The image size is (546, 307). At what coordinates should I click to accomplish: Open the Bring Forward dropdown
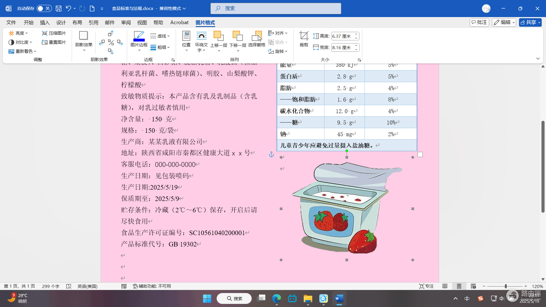tap(219, 42)
